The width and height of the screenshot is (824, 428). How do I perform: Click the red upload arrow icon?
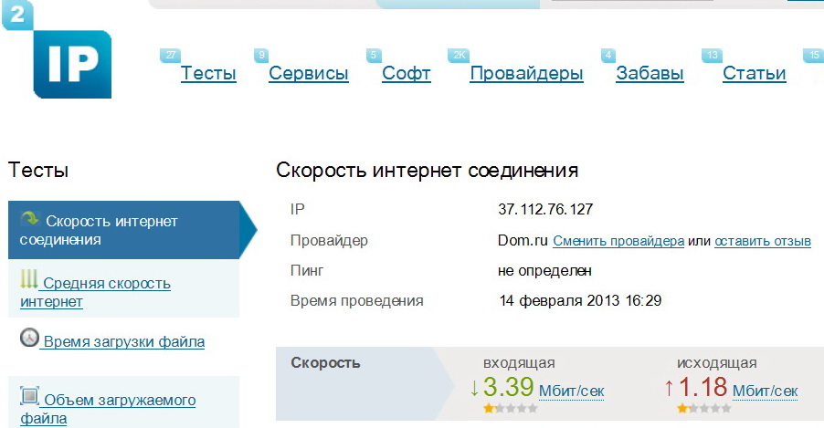point(669,388)
